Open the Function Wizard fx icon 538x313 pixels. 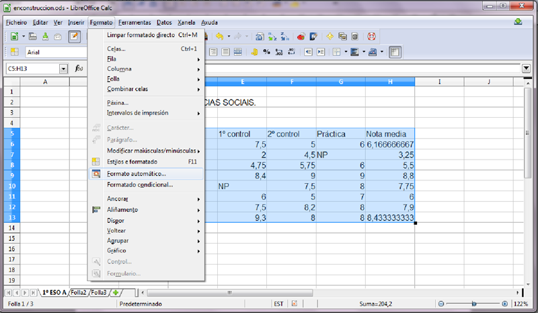pyautogui.click(x=79, y=69)
